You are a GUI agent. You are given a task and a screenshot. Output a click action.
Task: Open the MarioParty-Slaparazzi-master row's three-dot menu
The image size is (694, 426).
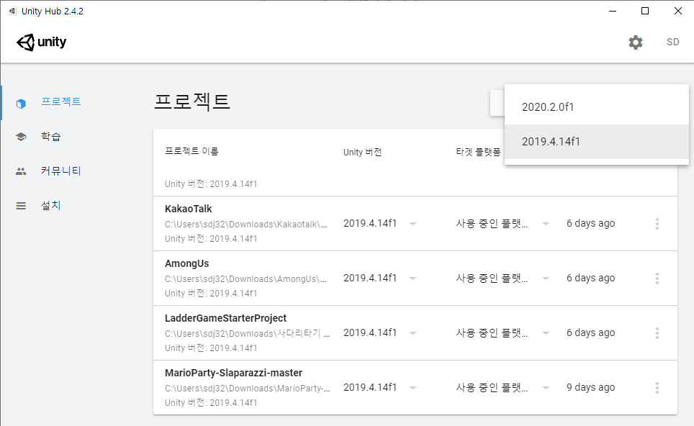point(657,388)
